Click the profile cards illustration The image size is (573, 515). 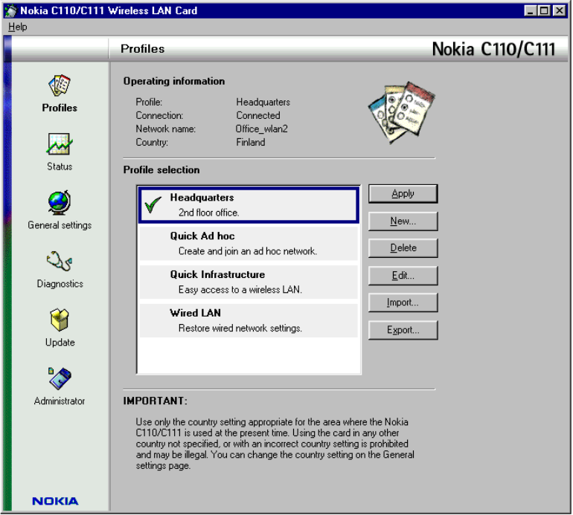tap(401, 112)
